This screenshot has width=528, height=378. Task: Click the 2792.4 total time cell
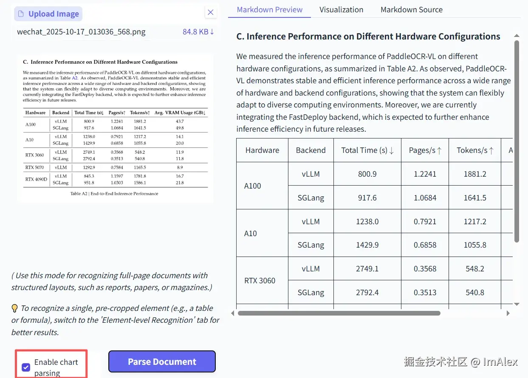point(367,292)
